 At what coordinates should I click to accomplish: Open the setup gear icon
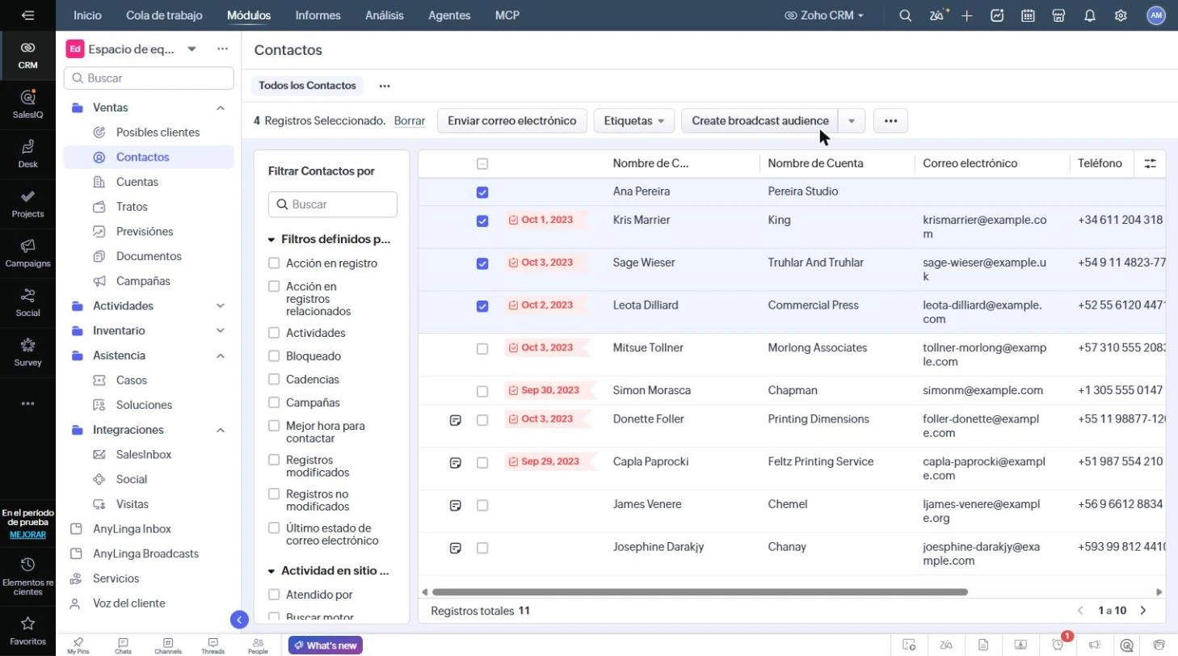tap(1121, 15)
